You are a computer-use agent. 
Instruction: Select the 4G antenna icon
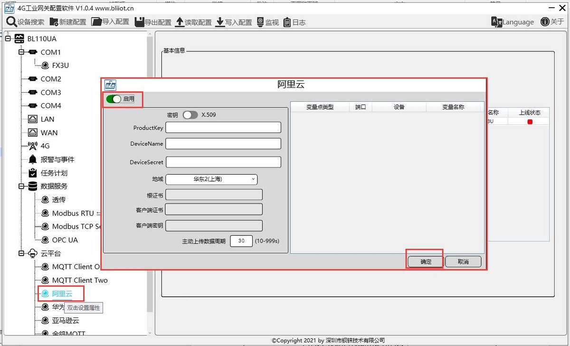click(33, 146)
